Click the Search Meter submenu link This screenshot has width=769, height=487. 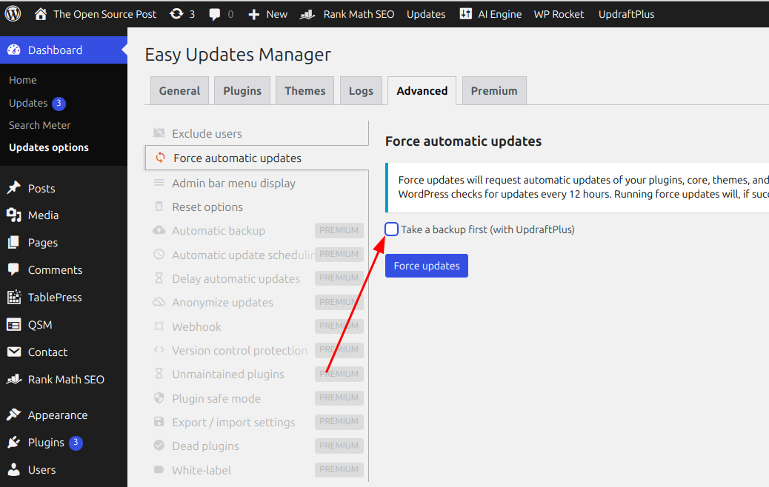pyautogui.click(x=40, y=125)
